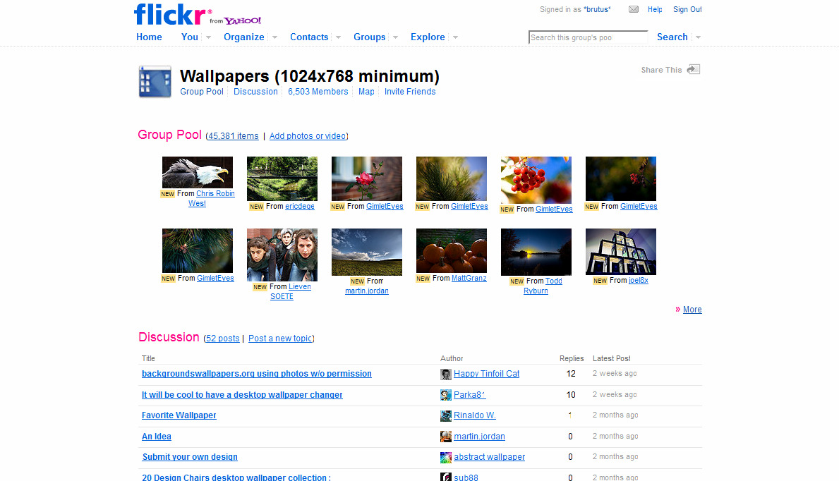Expand the Organize menu arrow
Screen dimensions: 839x481
(x=275, y=37)
